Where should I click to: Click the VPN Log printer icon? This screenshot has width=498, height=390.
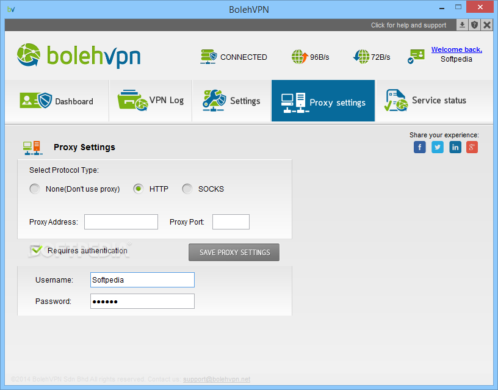pos(133,100)
